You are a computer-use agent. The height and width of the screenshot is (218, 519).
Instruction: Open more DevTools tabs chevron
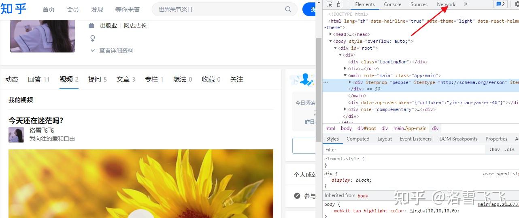pyautogui.click(x=466, y=4)
